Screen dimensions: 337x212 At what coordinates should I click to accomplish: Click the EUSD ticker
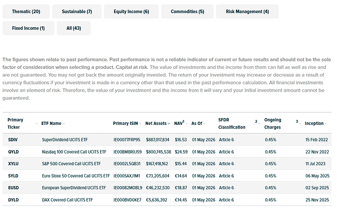[x=13, y=188]
